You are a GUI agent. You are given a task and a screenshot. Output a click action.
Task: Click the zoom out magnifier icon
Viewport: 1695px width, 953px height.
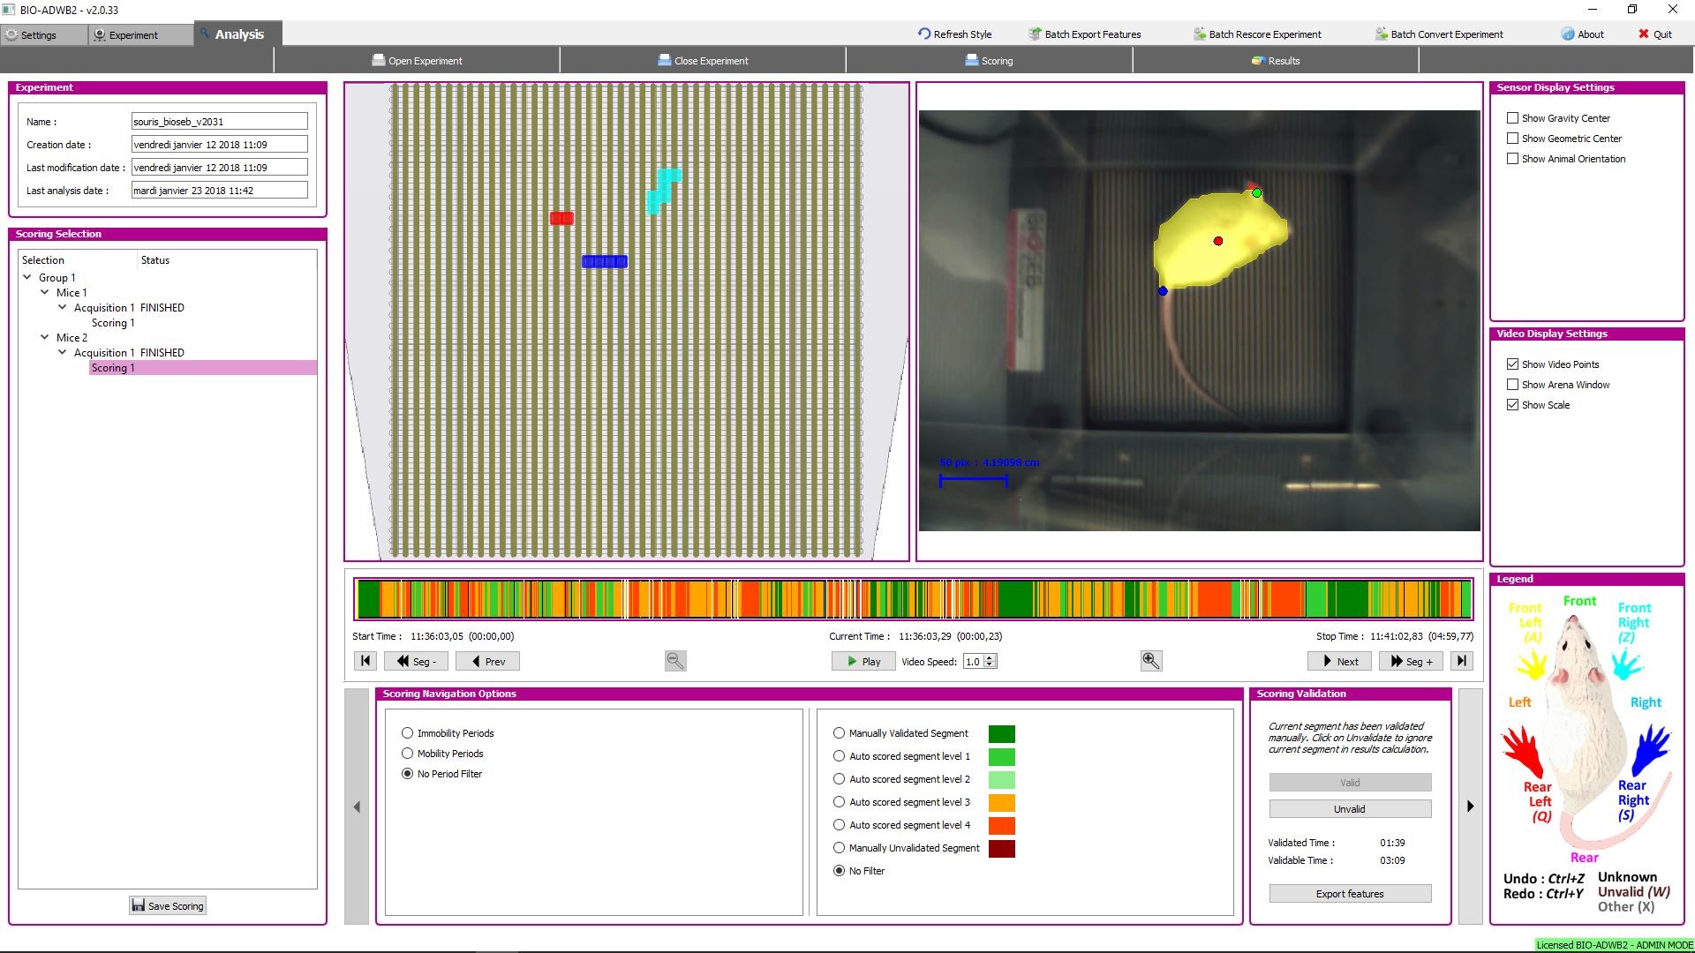(675, 661)
